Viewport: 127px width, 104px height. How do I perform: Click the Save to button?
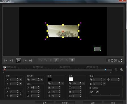pyautogui.click(x=65, y=103)
